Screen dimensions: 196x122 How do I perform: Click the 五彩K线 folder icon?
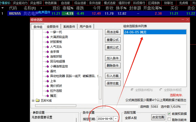(37, 100)
